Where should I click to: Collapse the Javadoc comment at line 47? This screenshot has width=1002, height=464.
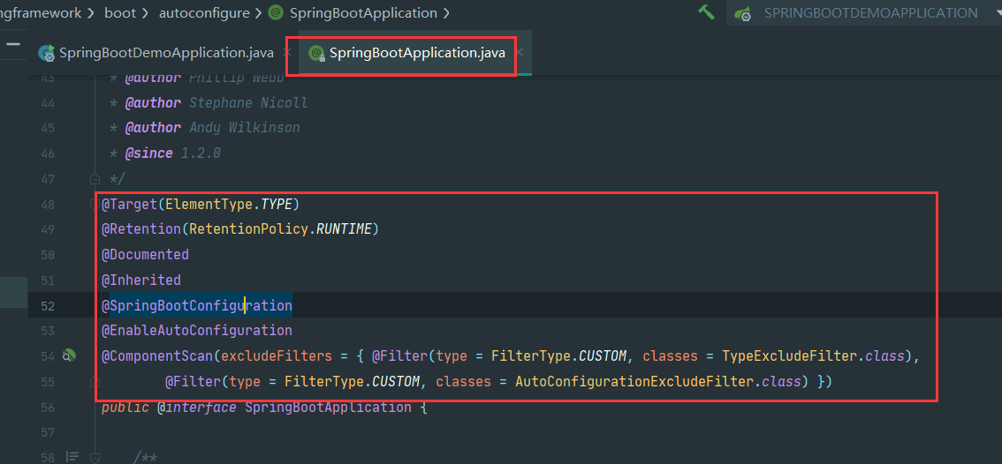pyautogui.click(x=95, y=179)
